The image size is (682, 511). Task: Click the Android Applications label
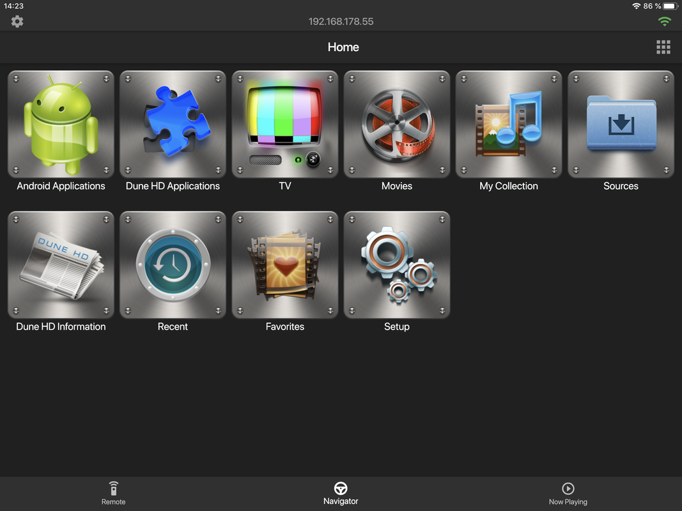click(61, 186)
